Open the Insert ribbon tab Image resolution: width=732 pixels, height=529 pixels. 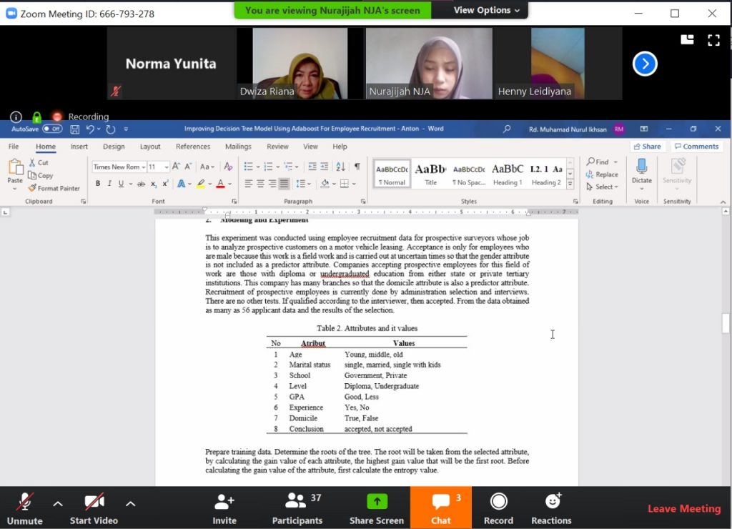pos(79,147)
